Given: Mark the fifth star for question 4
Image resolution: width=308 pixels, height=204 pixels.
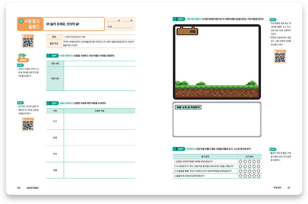Looking at the screenshot, I should click(259, 176).
